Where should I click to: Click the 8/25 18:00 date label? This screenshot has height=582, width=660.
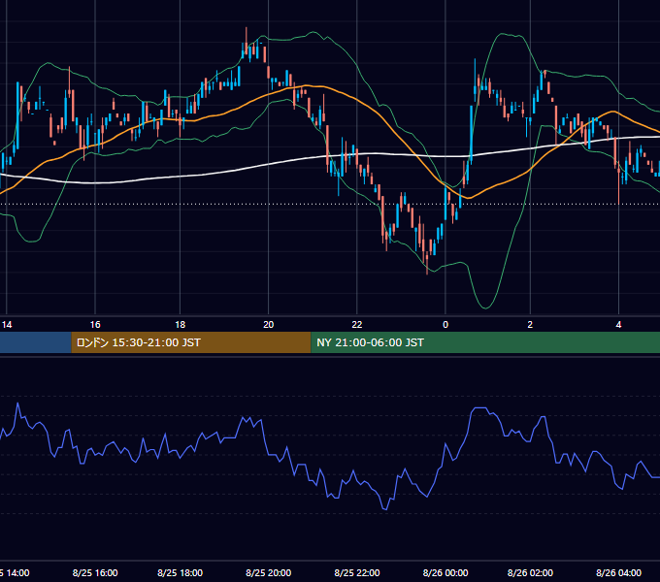point(181,572)
